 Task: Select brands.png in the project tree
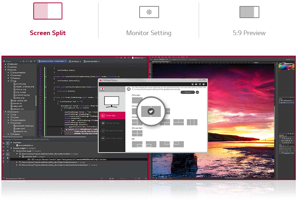click(19, 84)
